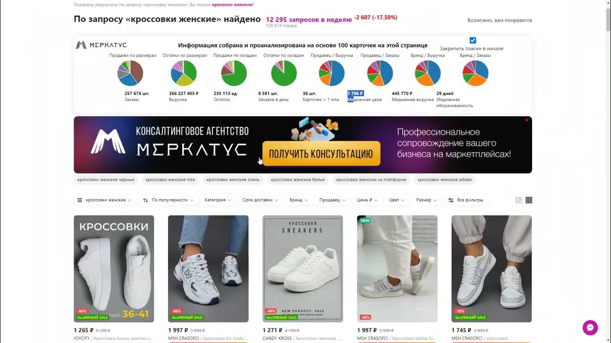Image resolution: width=611 pixels, height=343 pixels.
Task: Click the Продажи по размерам pie chart
Action: click(130, 73)
